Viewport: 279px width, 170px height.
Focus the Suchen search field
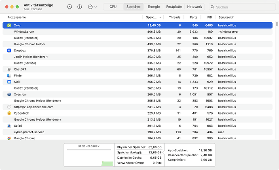(x=243, y=7)
